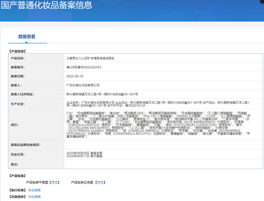This screenshot has width=264, height=201.
Task: Switch to the 数据查看 tab
Action: [x=27, y=37]
